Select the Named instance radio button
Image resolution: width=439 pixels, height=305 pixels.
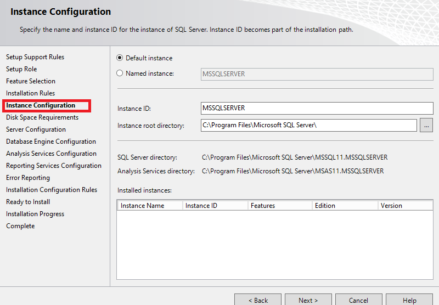tap(120, 74)
